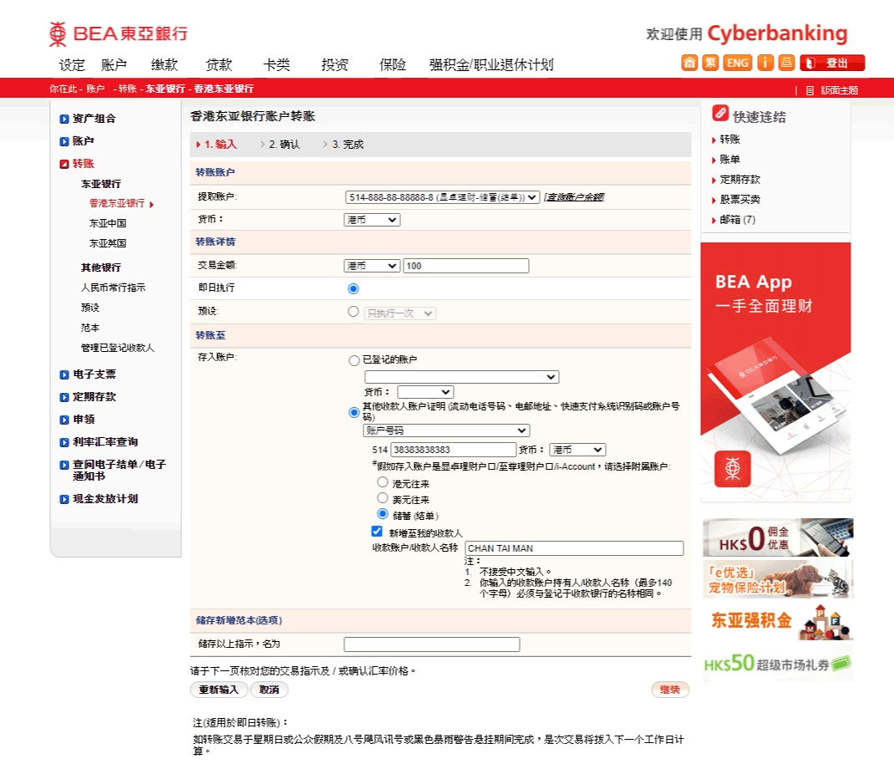Click the e优选 宠物保险计划 banner
Screen dimensions: 894x769
click(778, 579)
